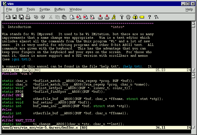The width and height of the screenshot is (197, 135).
Task: Click the '#ifdef UNIX' line
Action: click(x=13, y=95)
